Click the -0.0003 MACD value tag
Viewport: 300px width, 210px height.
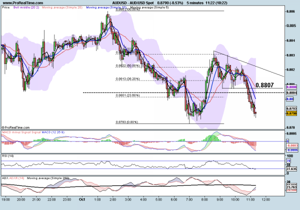(x=292, y=145)
